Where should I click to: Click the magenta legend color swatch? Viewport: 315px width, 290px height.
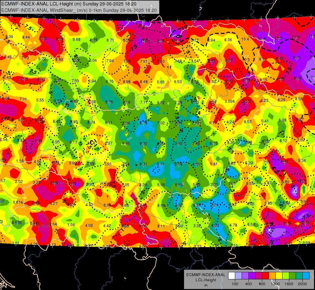tap(259, 276)
